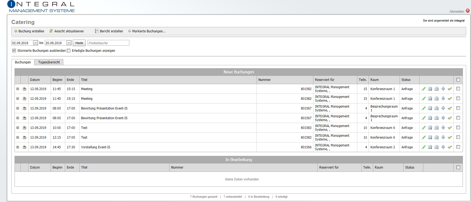Click 'Bericht erstellen' to generate a report
The height and width of the screenshot is (202, 471).
tap(109, 31)
